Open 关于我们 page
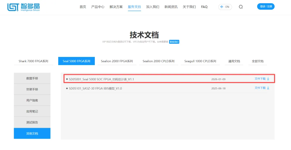The image size is (291, 150). point(189,7)
